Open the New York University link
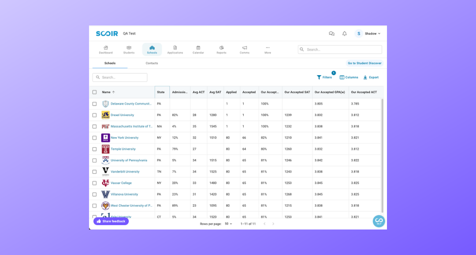This screenshot has width=476, height=255. [x=124, y=138]
